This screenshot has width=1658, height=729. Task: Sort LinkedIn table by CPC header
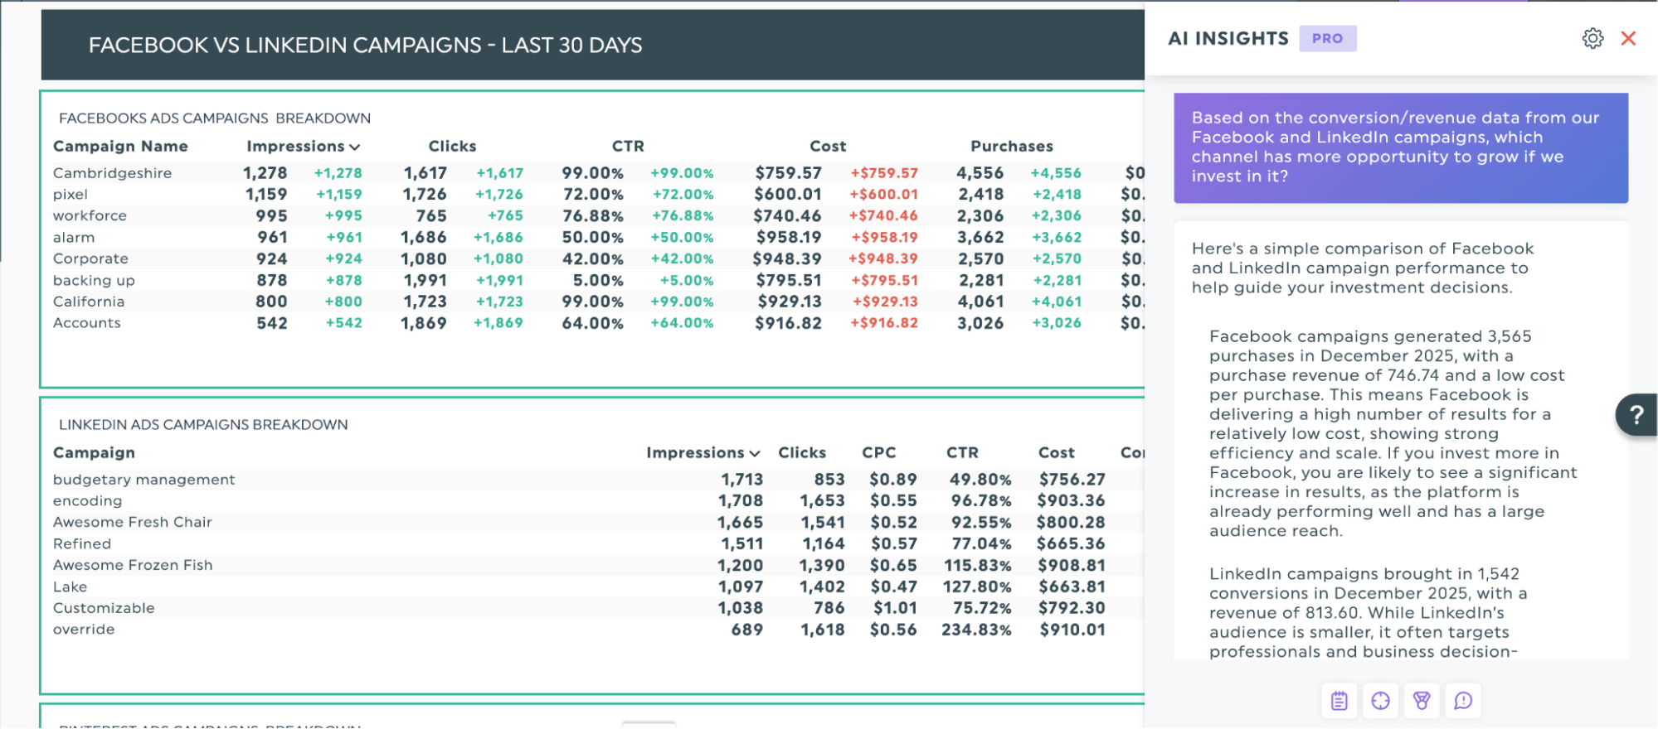[878, 453]
